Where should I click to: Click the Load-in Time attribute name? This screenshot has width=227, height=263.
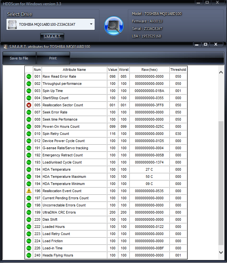52,248
